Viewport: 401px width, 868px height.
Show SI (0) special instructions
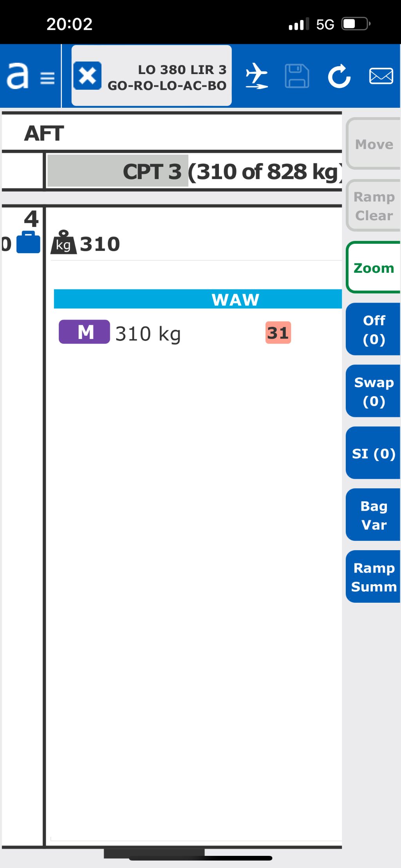(x=373, y=453)
